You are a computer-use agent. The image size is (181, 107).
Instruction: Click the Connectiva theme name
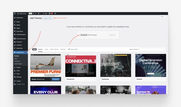70,79
